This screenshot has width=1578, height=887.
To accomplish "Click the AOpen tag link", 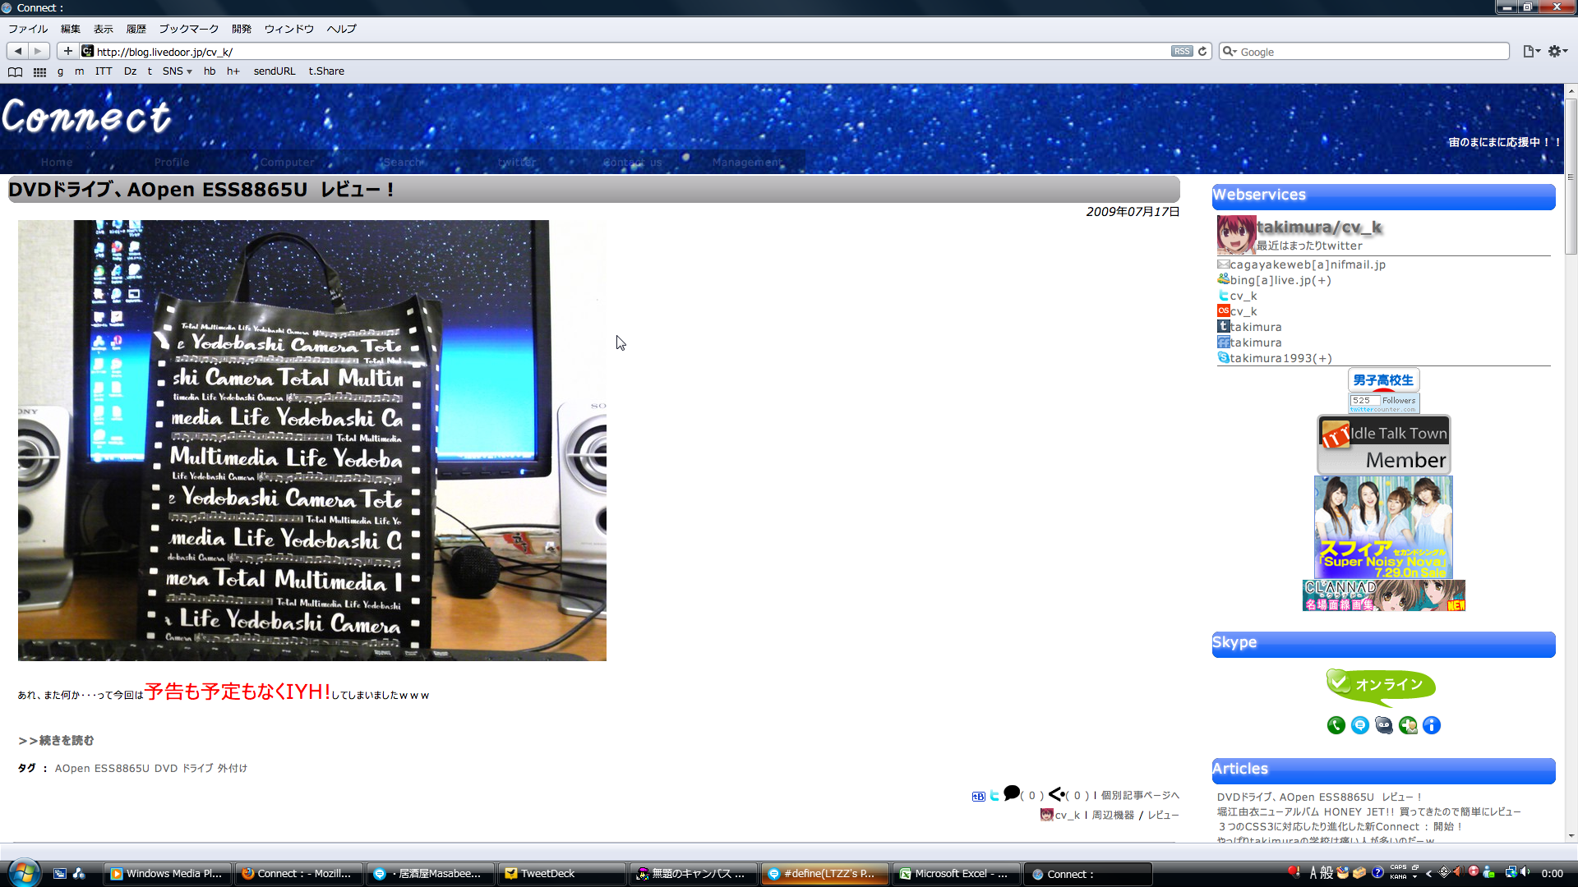I will (72, 768).
